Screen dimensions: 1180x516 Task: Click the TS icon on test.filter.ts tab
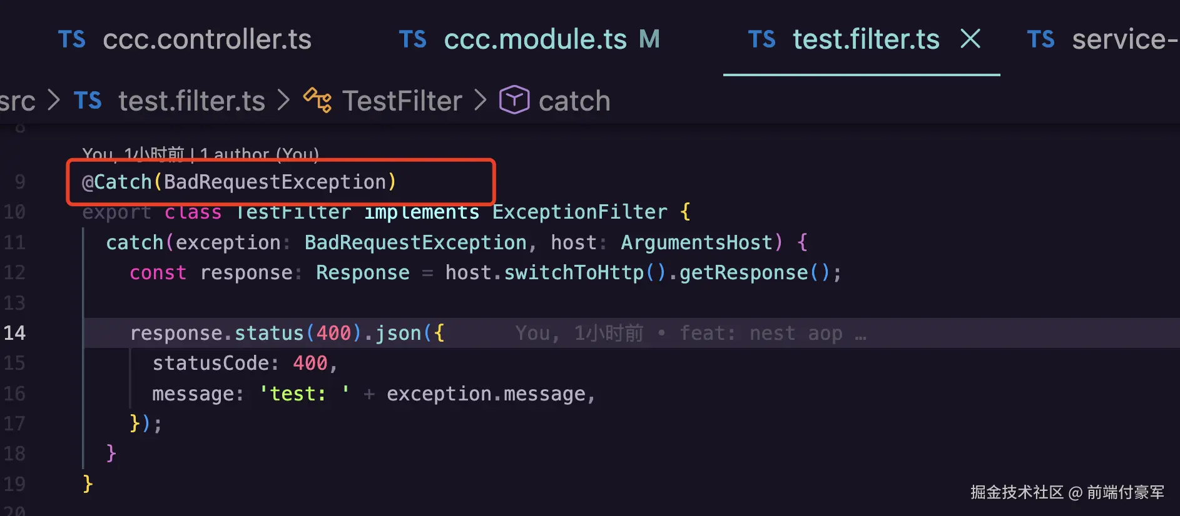[x=762, y=39]
